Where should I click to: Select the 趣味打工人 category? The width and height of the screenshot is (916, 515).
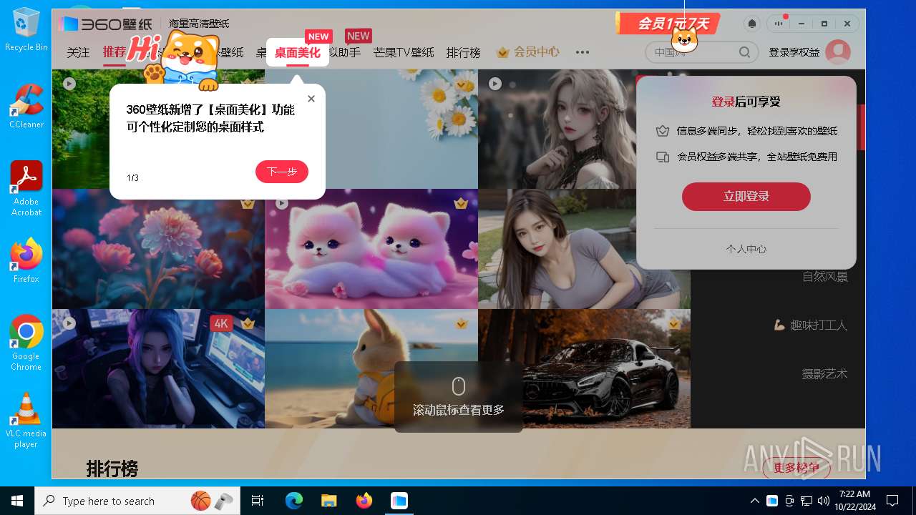tap(811, 325)
